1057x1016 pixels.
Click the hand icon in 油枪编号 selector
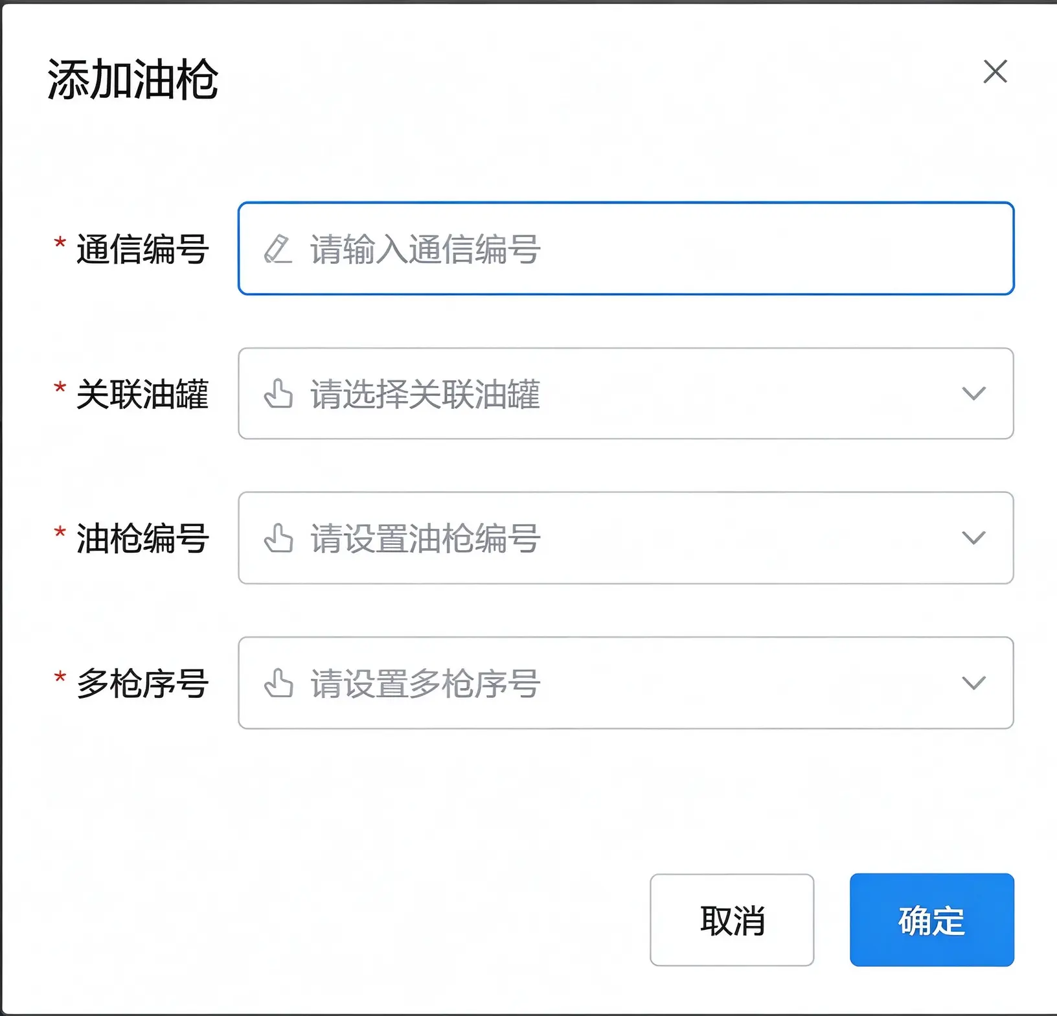click(x=278, y=538)
